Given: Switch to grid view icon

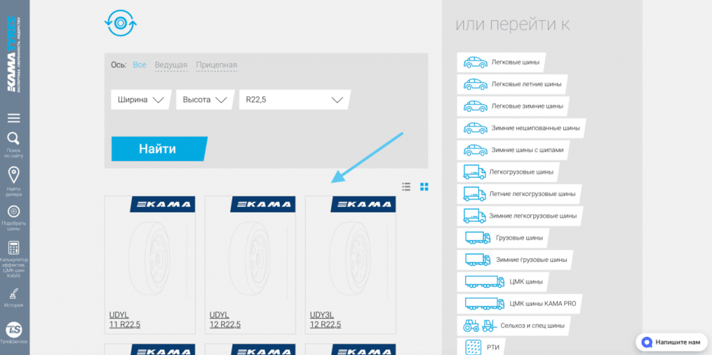Looking at the screenshot, I should (424, 187).
